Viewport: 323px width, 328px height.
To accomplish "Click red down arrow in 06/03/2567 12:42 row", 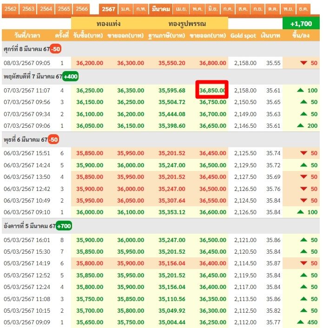I will point(303,189).
